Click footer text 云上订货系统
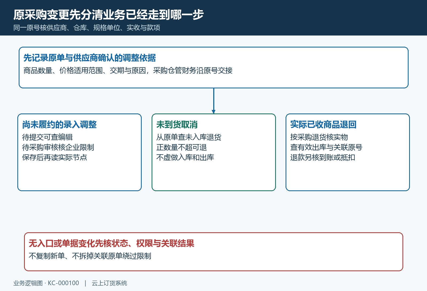427x291 pixels. [109, 283]
